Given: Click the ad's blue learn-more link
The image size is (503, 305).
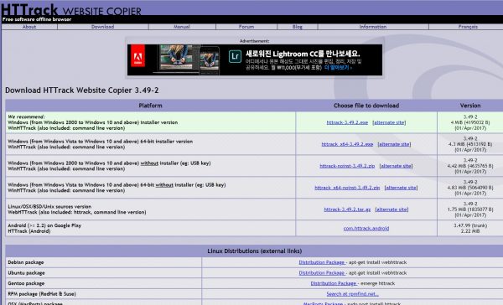Looking at the screenshot, I should (x=338, y=68).
